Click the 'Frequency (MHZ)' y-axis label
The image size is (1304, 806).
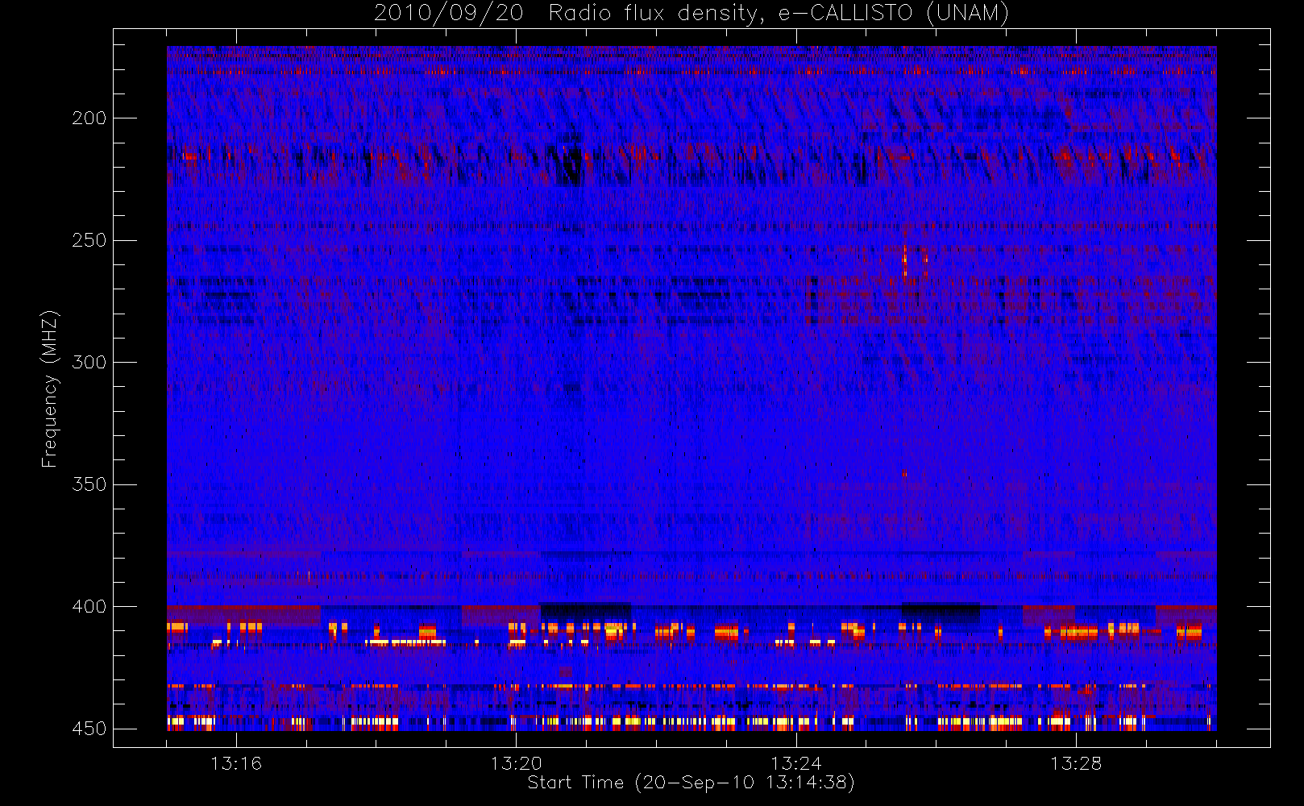click(50, 389)
